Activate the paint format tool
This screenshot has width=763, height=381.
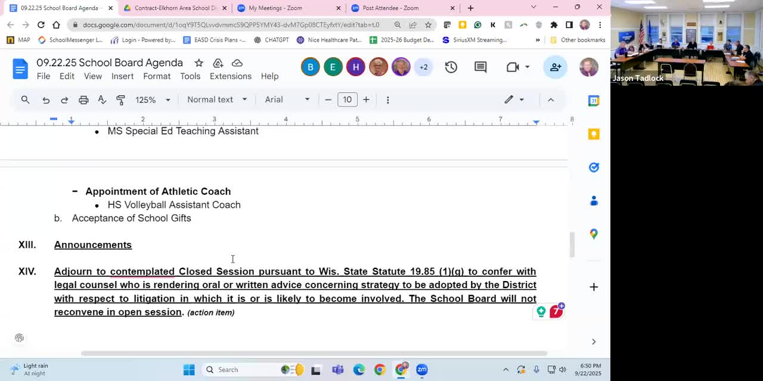pos(120,99)
